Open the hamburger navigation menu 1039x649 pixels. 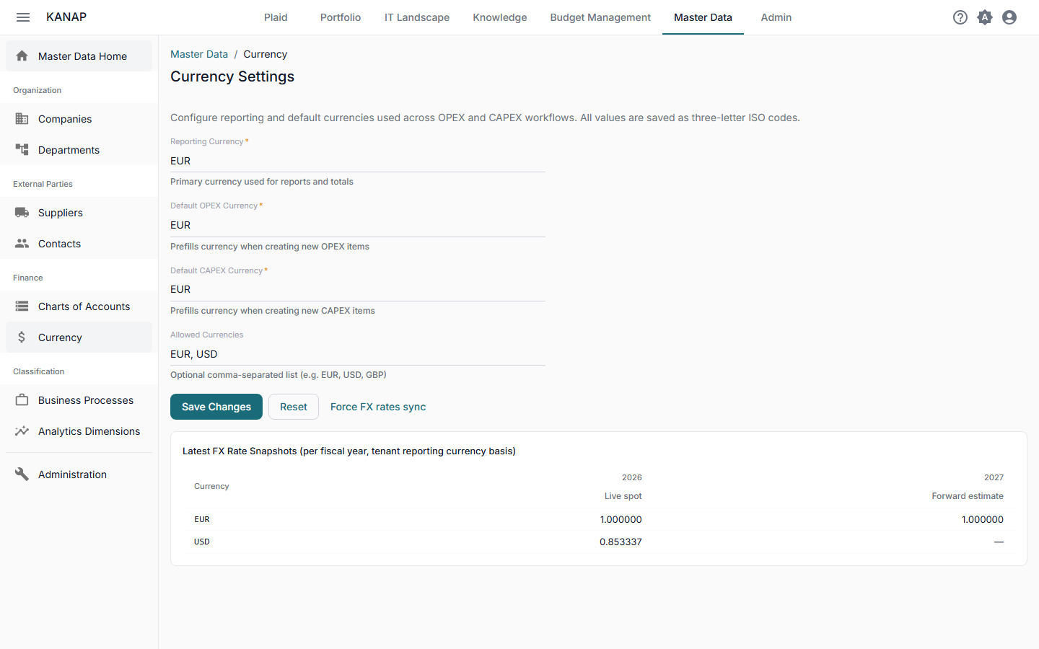(x=23, y=17)
